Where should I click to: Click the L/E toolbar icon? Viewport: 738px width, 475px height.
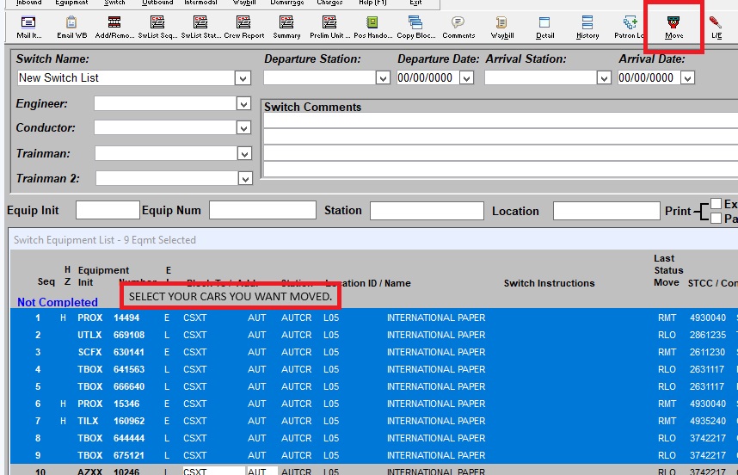(x=716, y=28)
